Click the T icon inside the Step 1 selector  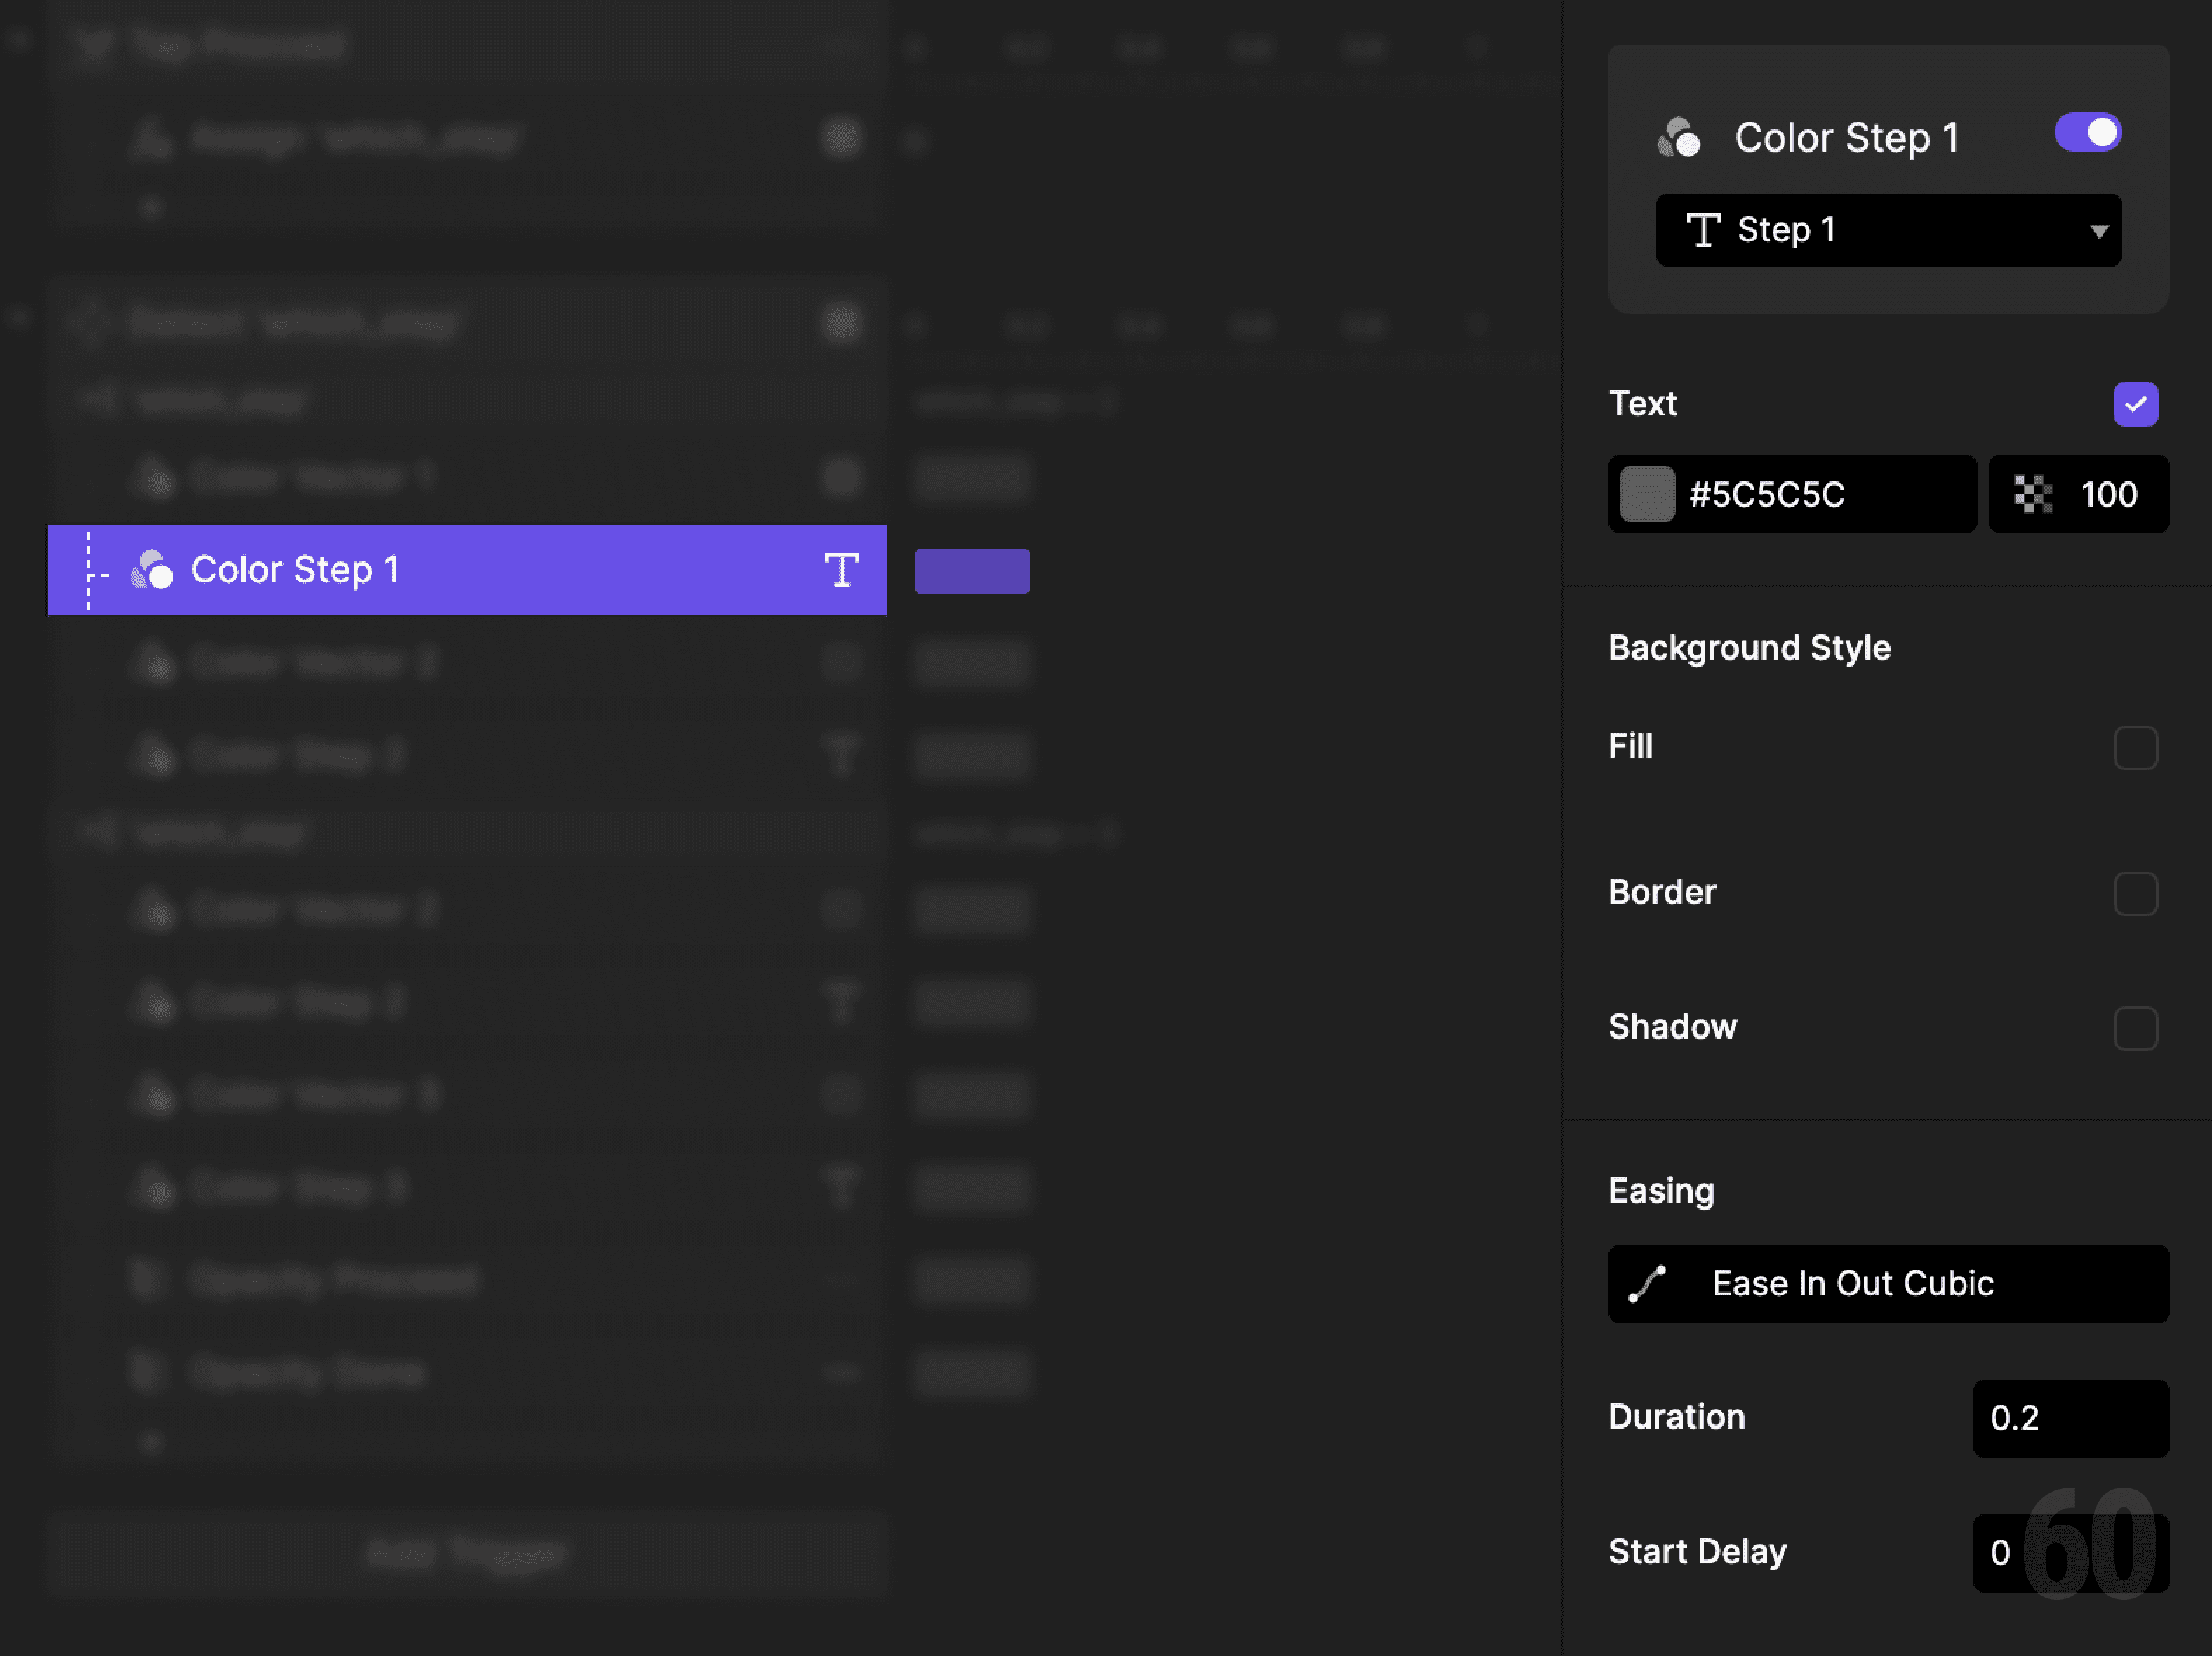[1704, 230]
